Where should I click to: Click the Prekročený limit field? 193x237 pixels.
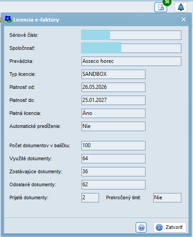(x=167, y=197)
